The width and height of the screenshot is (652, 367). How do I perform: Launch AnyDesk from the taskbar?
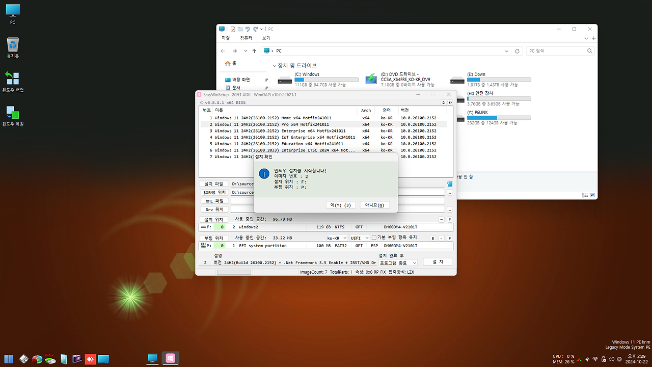click(90, 359)
